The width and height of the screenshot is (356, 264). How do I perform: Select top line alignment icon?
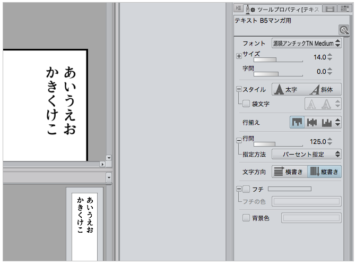297,122
